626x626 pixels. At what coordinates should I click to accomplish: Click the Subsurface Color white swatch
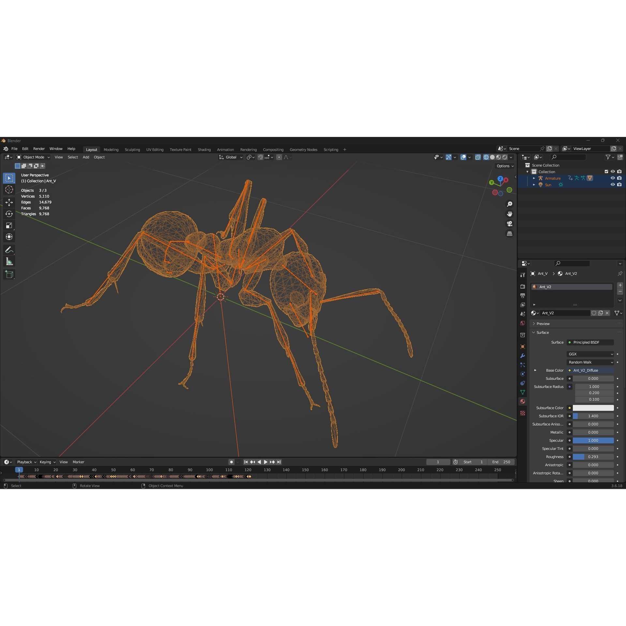tap(593, 408)
